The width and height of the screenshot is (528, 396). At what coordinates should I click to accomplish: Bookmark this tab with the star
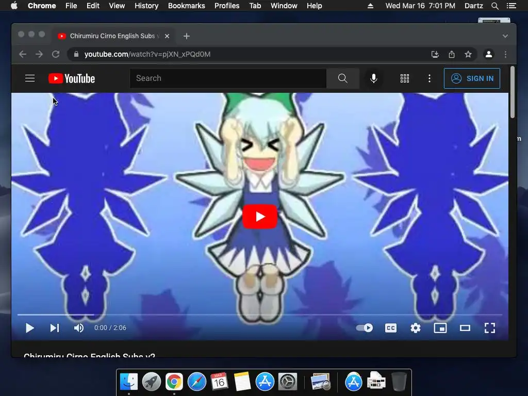click(x=468, y=54)
